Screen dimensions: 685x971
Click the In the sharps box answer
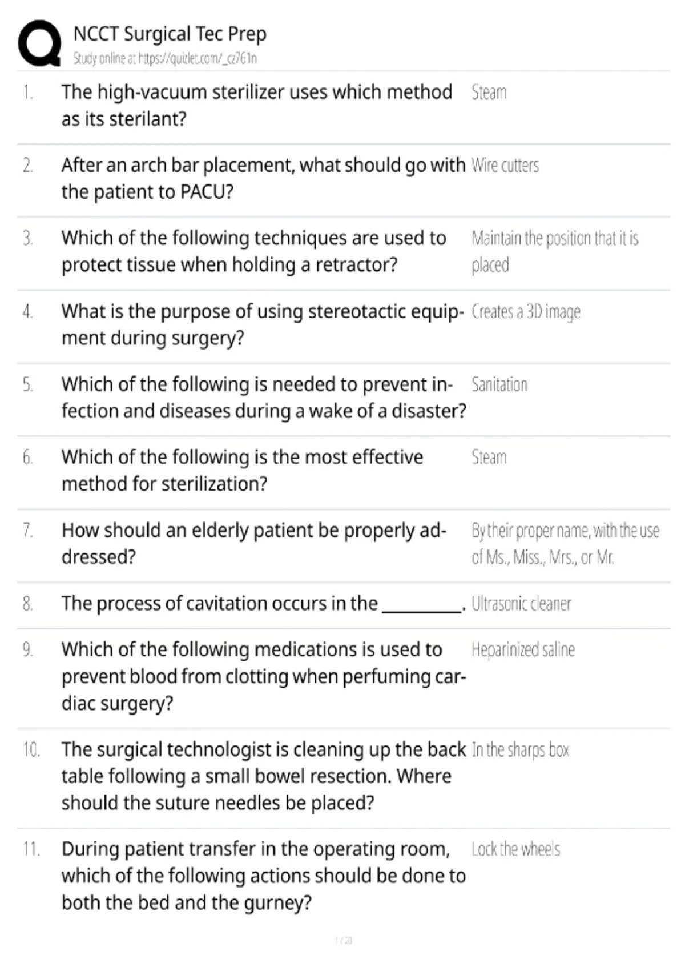[x=520, y=749]
